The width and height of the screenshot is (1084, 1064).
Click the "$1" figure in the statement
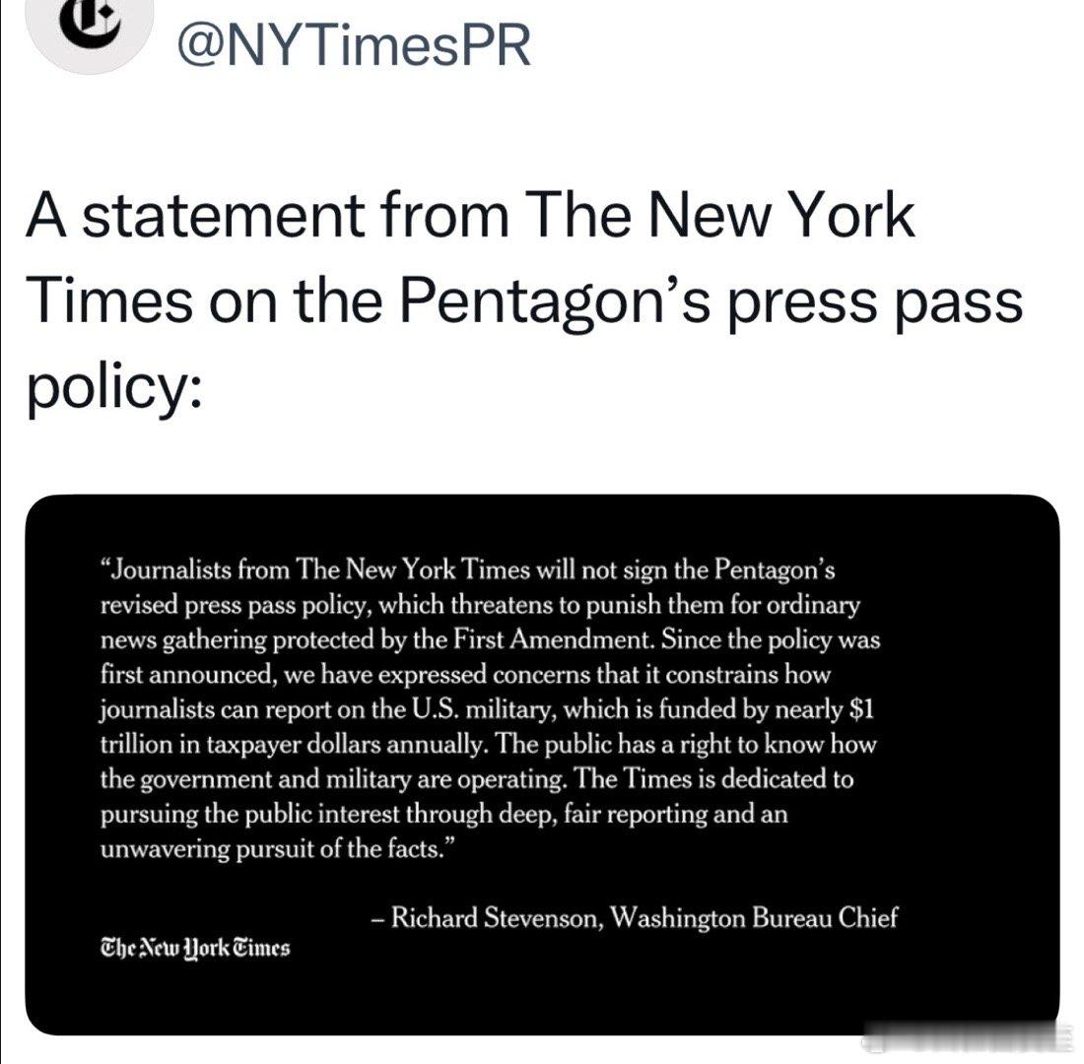tap(861, 709)
